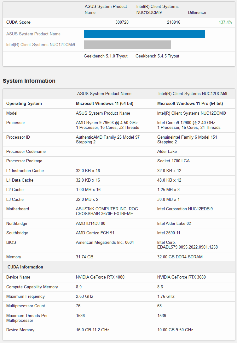
Task: Select the Intel Core i9-12900 processor text
Action: [186, 123]
